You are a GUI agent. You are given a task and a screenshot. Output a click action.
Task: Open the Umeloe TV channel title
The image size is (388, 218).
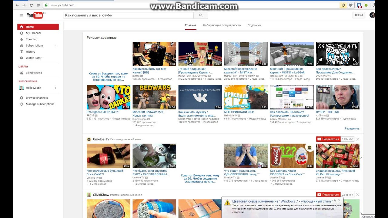pos(101,139)
